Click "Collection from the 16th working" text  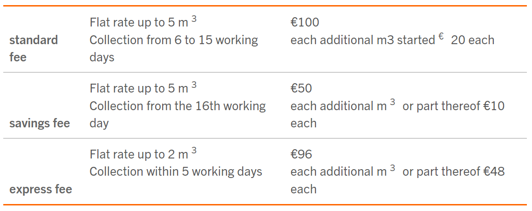tap(177, 106)
